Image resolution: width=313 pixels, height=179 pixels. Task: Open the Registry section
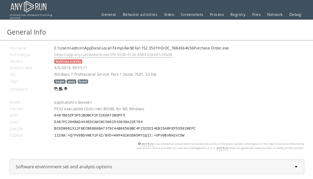pyautogui.click(x=238, y=15)
